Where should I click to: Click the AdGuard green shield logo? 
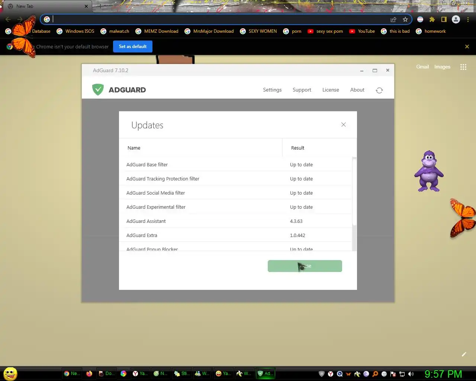pos(98,90)
